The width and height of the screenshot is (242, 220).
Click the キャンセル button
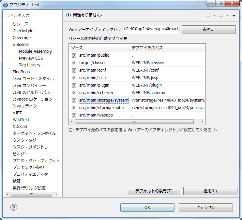[205, 208]
